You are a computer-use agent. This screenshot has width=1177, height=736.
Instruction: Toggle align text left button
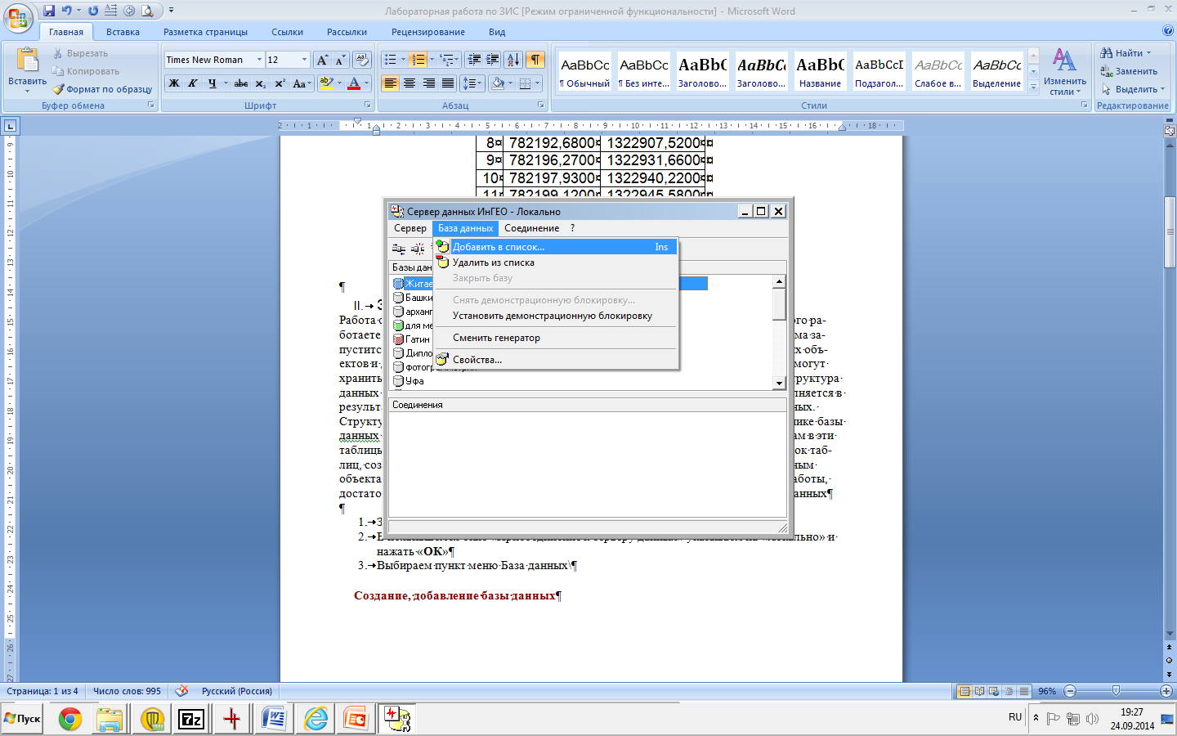pos(390,83)
